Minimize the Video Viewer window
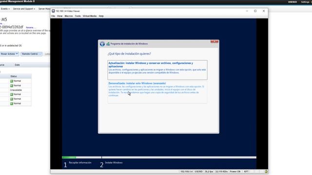The image size is (312, 175). [x=247, y=11]
